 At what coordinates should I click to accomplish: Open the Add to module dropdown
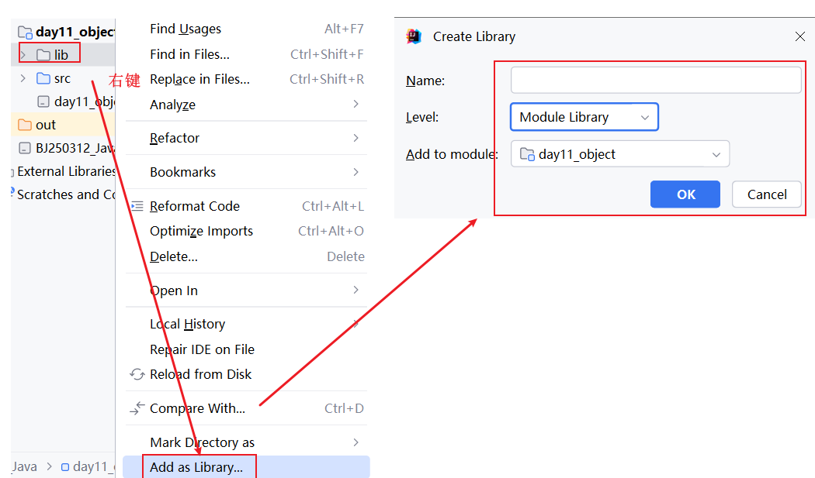point(619,154)
